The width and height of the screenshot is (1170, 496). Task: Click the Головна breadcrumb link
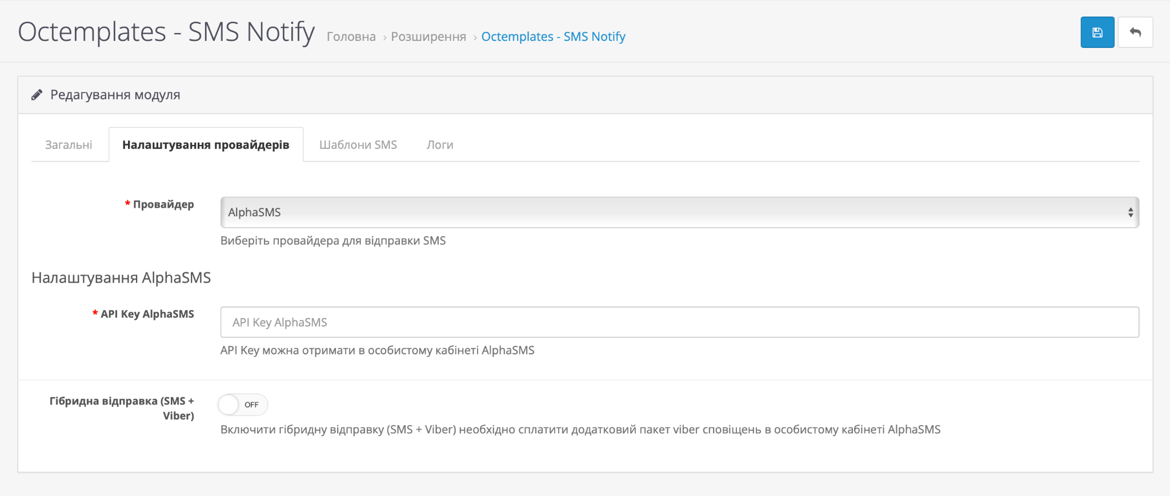click(x=351, y=37)
